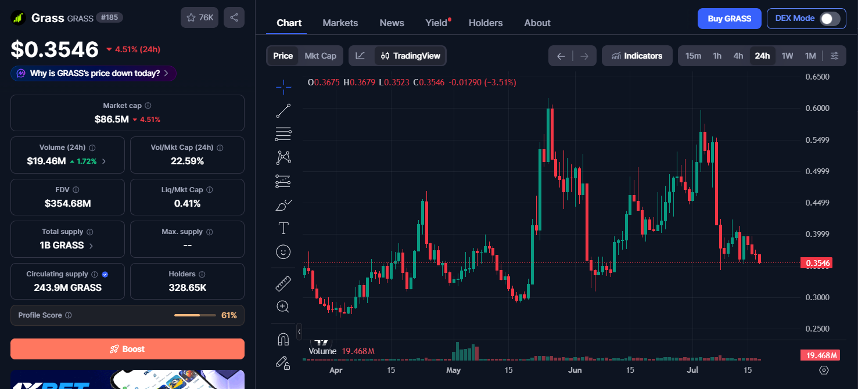858x389 pixels.
Task: Open chart settings sliders icon
Action: pyautogui.click(x=834, y=56)
